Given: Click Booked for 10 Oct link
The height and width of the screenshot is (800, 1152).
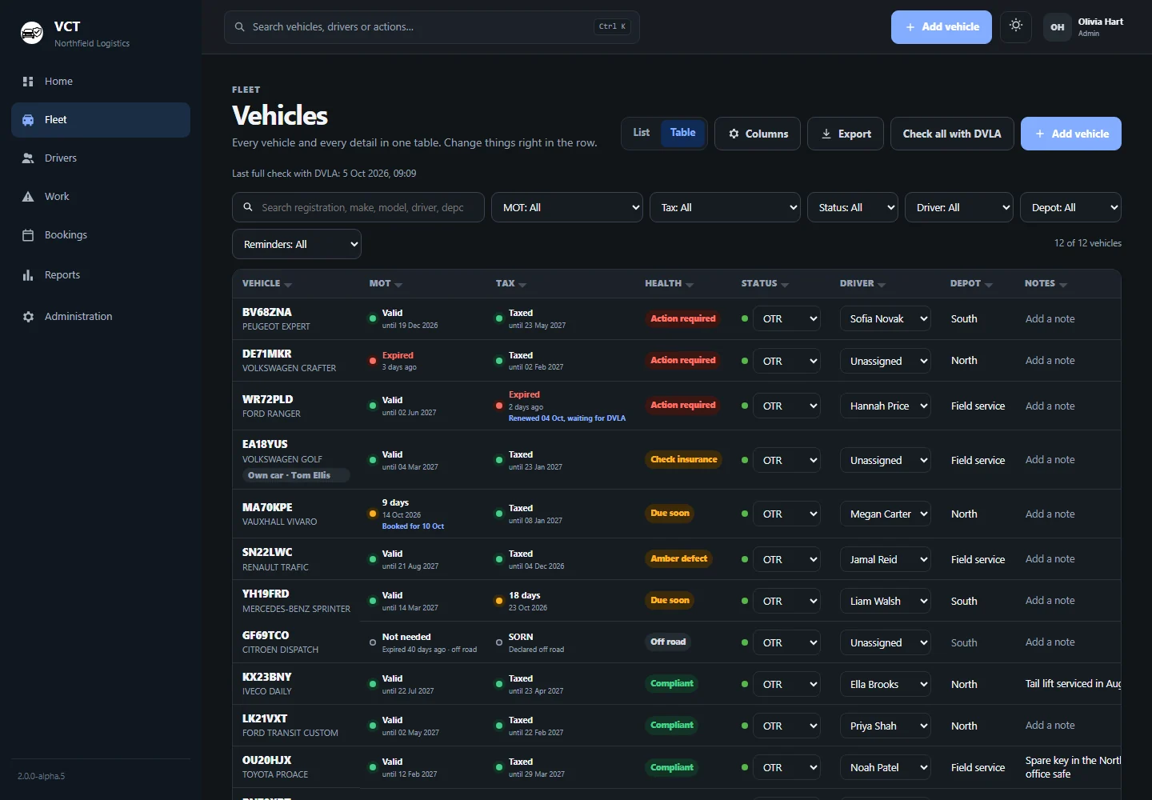Looking at the screenshot, I should pos(413,526).
